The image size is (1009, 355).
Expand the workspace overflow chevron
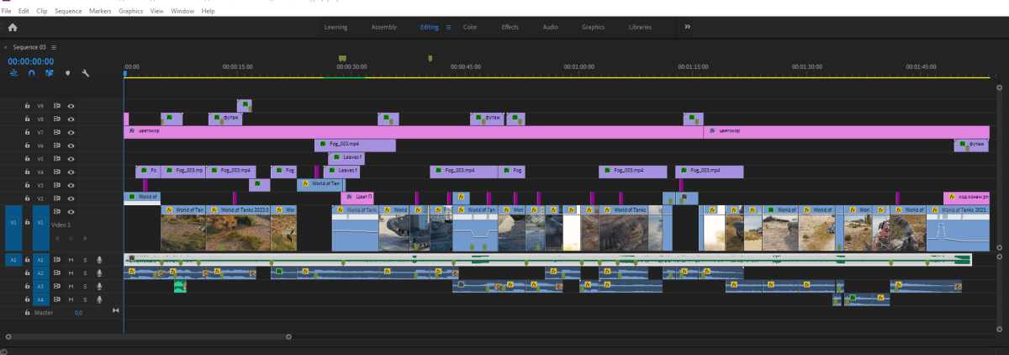[687, 27]
